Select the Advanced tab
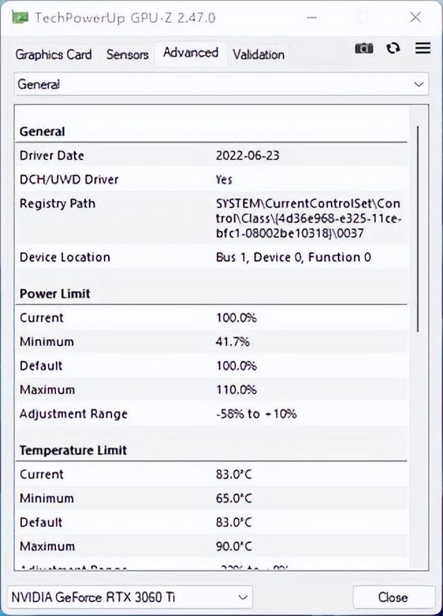This screenshot has width=443, height=616. coord(191,53)
